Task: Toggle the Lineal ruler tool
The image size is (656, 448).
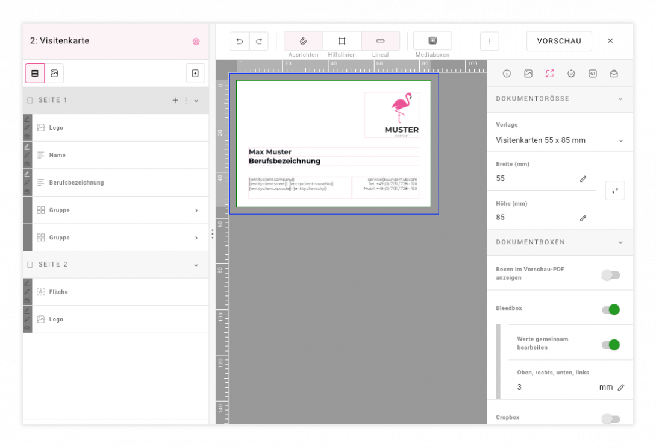Action: (380, 41)
